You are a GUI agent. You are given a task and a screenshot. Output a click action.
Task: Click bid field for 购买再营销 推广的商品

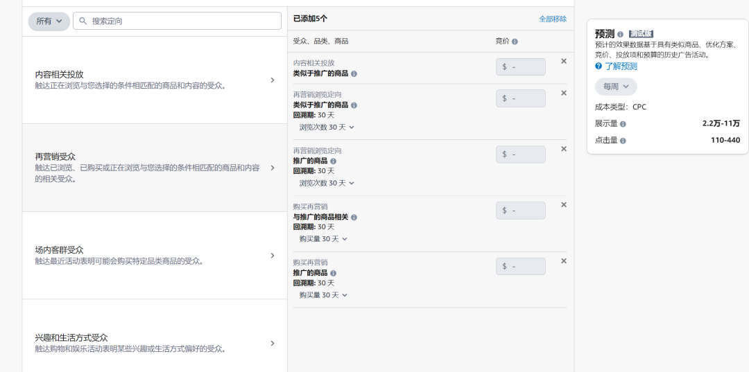(521, 267)
